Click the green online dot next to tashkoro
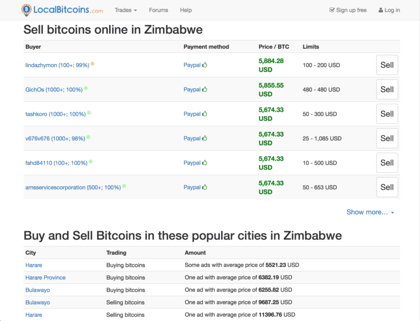This screenshot has width=420, height=321. (88, 113)
